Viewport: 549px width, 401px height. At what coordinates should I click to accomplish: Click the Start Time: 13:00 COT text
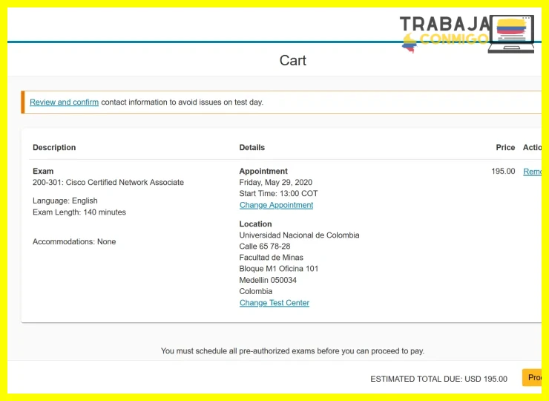(x=278, y=194)
